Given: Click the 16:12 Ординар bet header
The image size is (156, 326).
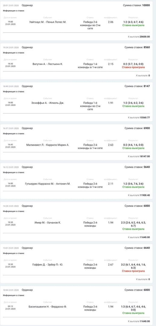Looking at the screenshot, I should pyautogui.click(x=18, y=167).
